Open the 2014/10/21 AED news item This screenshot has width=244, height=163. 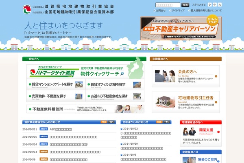click(61, 129)
